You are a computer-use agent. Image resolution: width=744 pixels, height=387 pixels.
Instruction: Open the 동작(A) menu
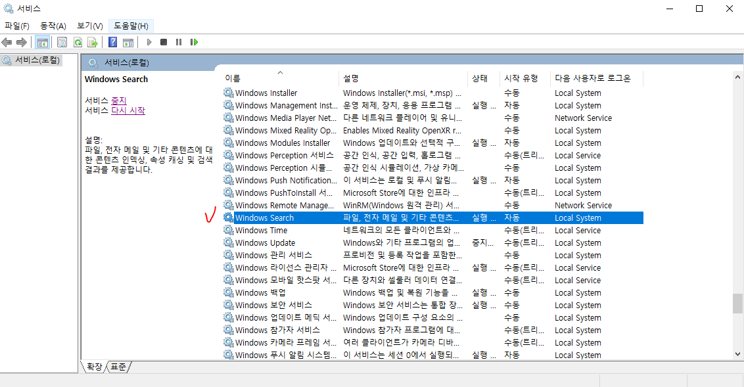(x=53, y=26)
